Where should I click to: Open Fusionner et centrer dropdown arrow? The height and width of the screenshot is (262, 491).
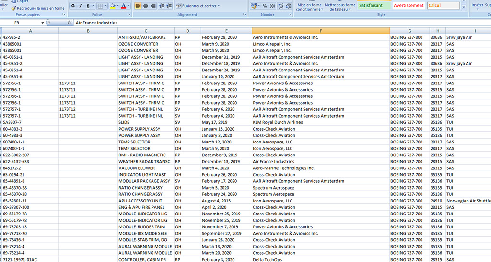pyautogui.click(x=219, y=6)
